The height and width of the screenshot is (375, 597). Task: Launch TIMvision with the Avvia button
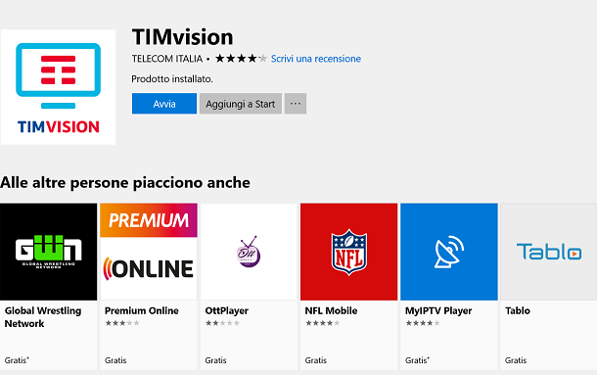[164, 104]
